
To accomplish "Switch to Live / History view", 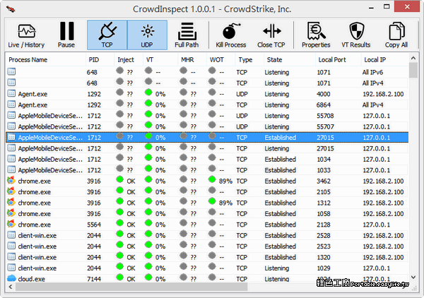I will pos(26,35).
